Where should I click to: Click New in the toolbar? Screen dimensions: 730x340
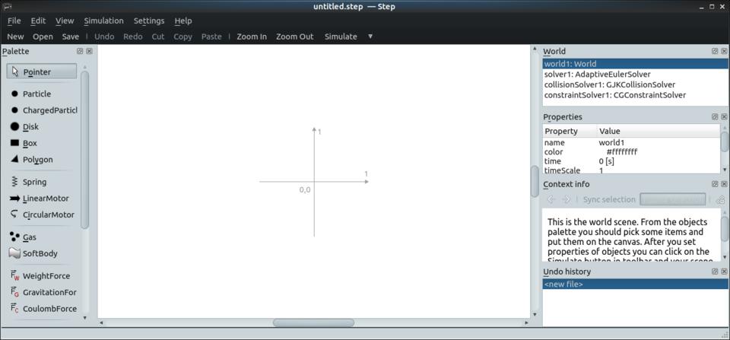pyautogui.click(x=15, y=37)
